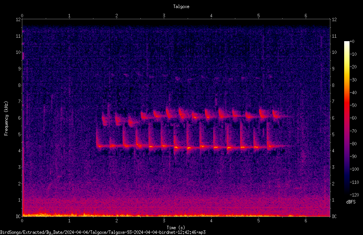This screenshot has height=235, width=363.
Task: Click the 5-second marker on the bottom time axis
Action: pyautogui.click(x=258, y=221)
